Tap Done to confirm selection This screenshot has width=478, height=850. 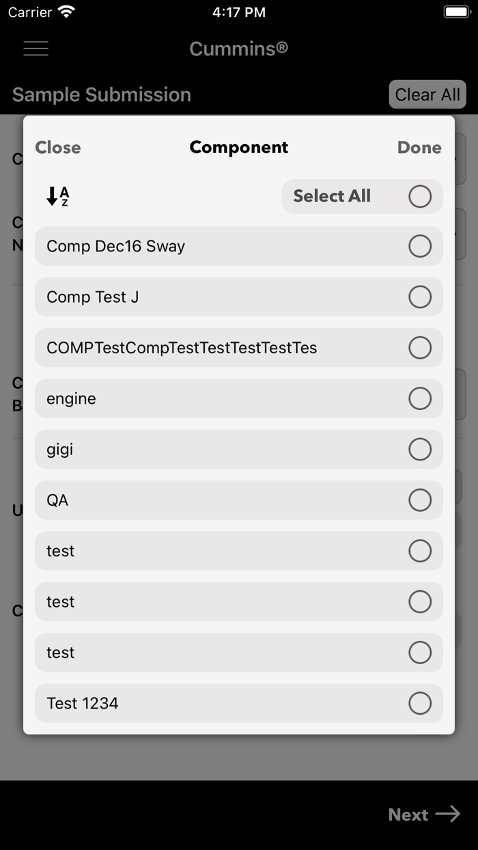click(419, 147)
